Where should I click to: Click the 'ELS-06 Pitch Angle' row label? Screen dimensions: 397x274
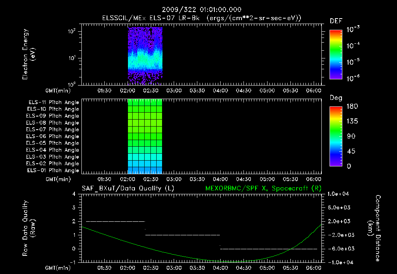tap(52, 137)
